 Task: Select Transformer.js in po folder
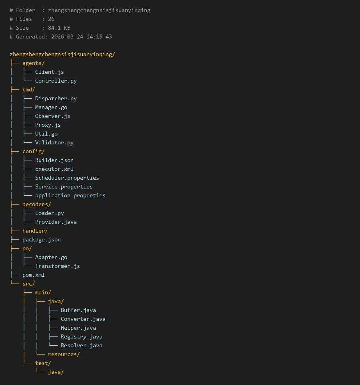[57, 266]
